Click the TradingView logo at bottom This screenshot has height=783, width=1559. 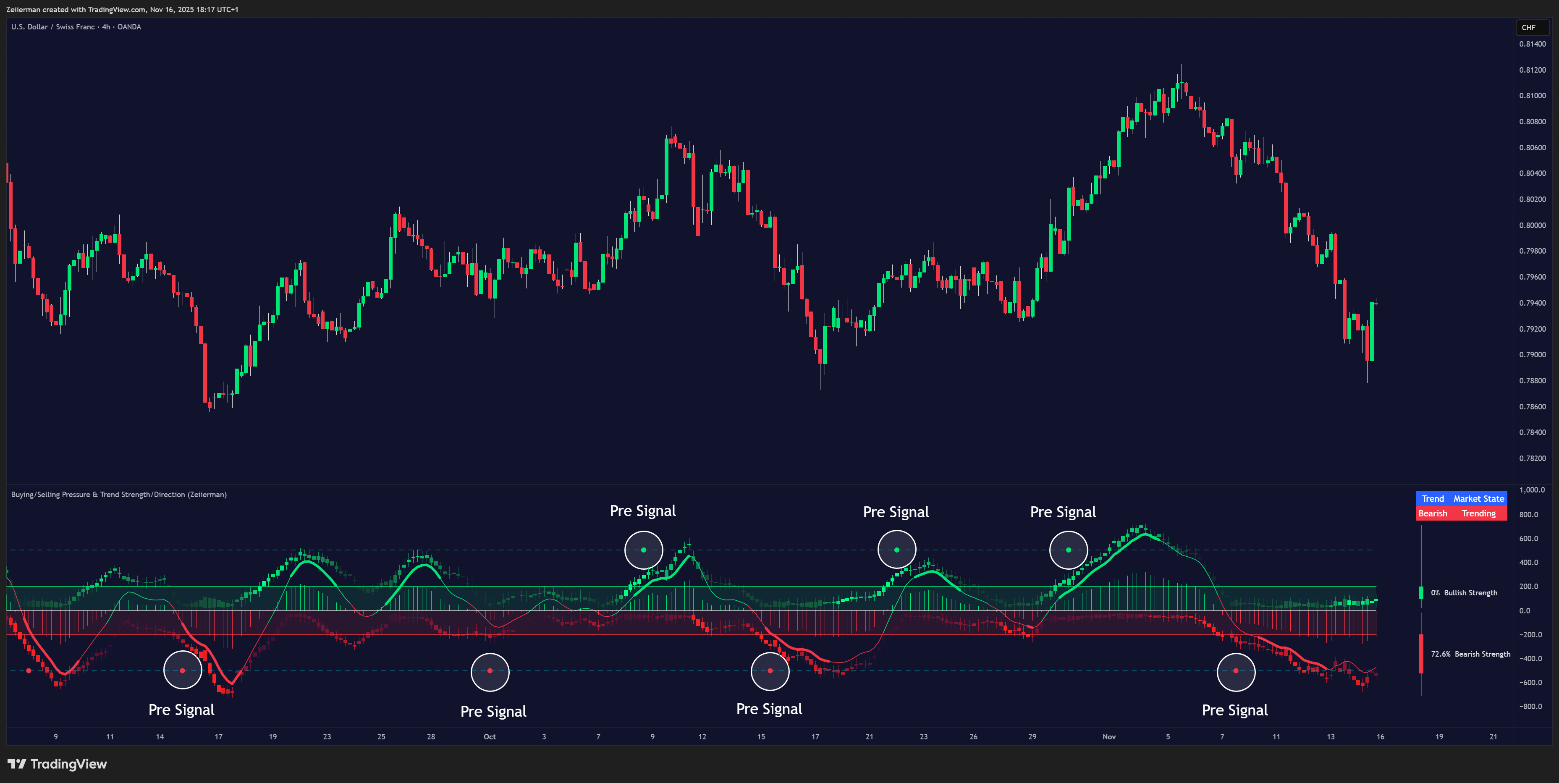coord(57,764)
